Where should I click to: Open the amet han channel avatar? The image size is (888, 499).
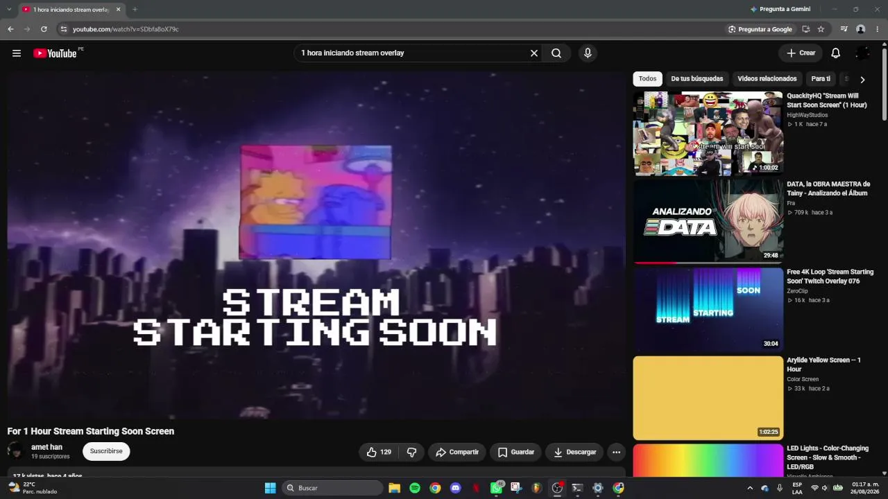(x=16, y=451)
